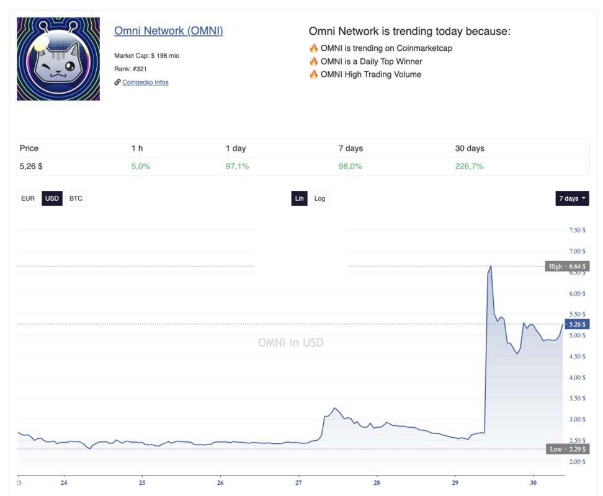The image size is (603, 496).
Task: Click 'OMNI is a Daily Top Winner' text
Action: [x=371, y=61]
